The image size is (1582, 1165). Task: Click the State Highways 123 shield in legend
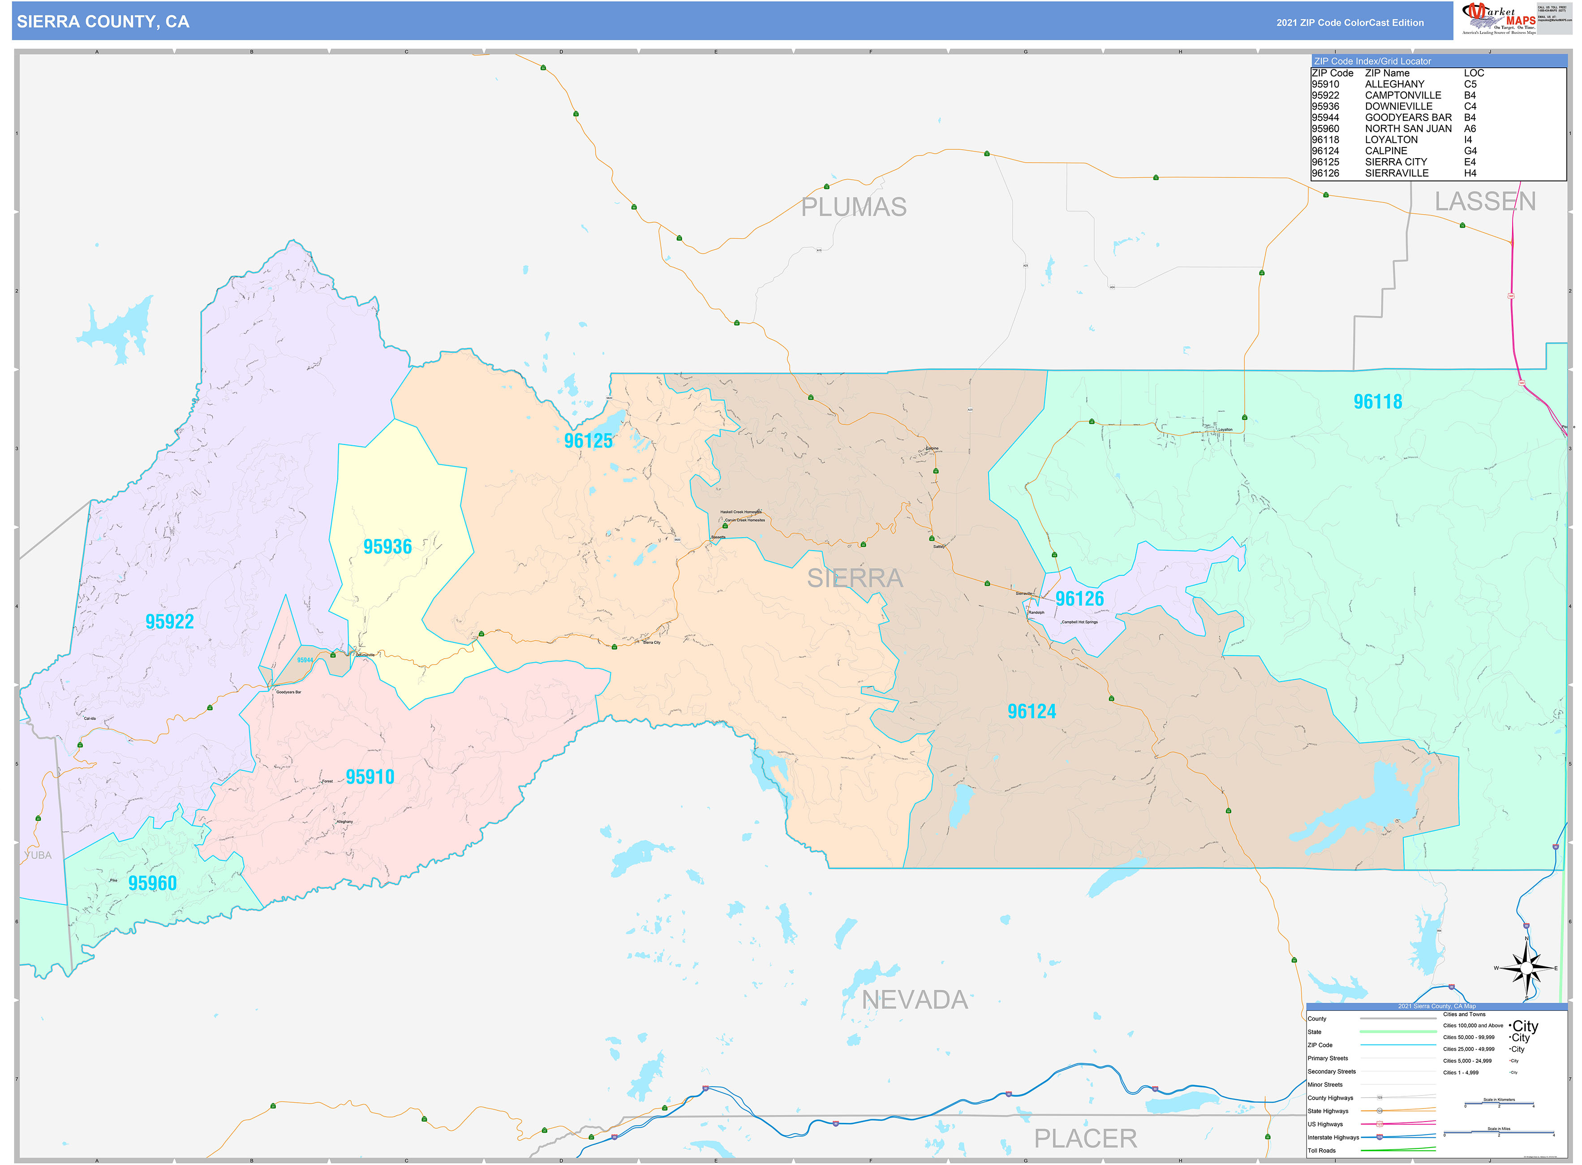pyautogui.click(x=1380, y=1111)
